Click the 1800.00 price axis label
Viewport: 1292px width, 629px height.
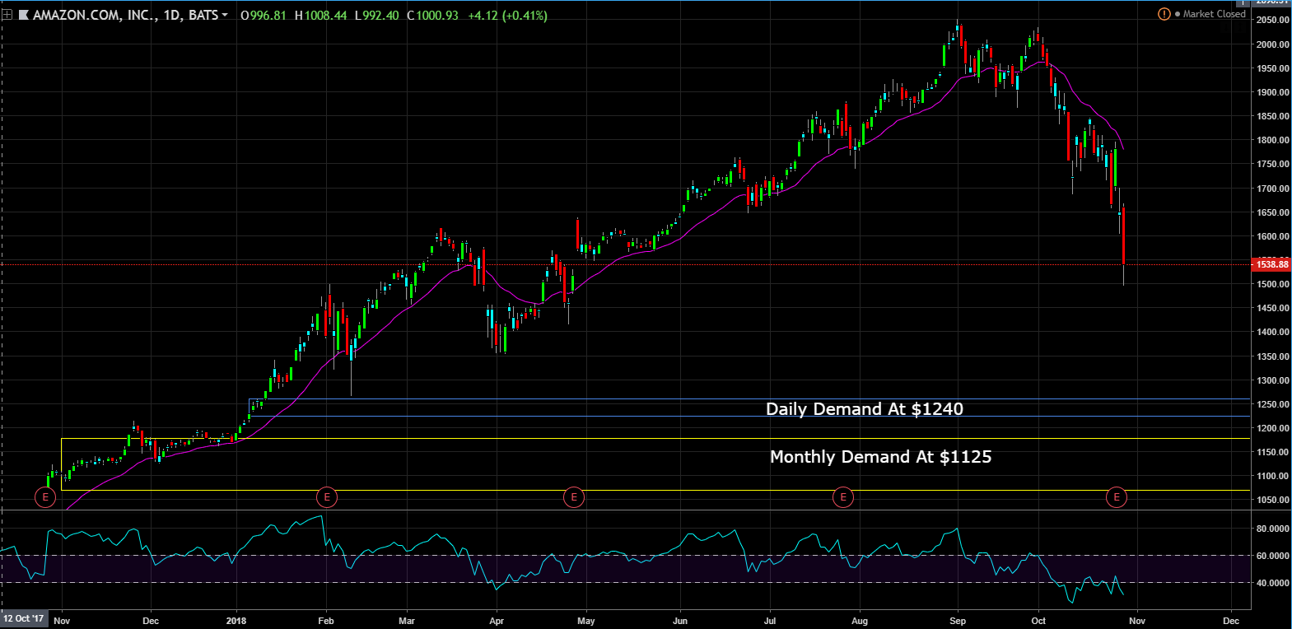click(x=1272, y=140)
